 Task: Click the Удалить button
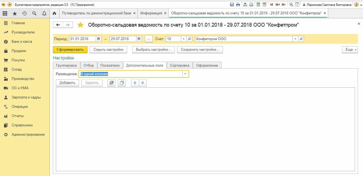pos(92,83)
